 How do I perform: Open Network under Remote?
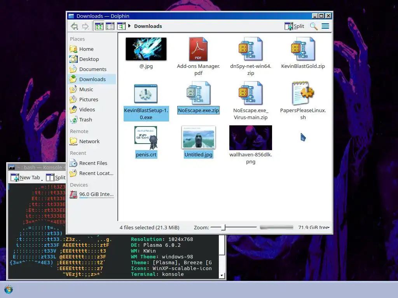(93, 141)
